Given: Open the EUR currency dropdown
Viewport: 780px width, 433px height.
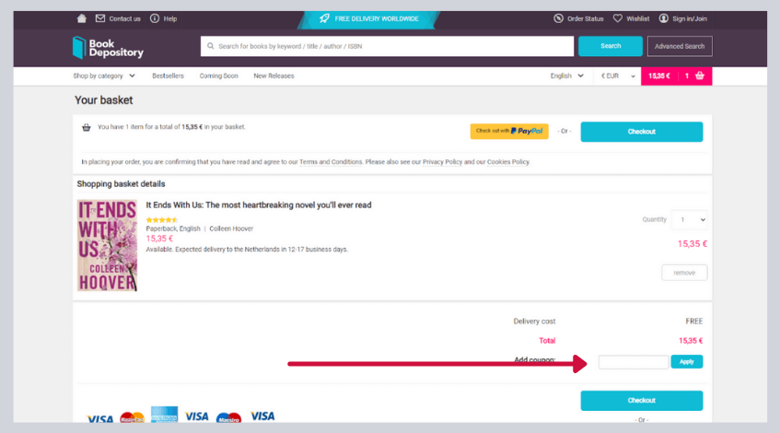Looking at the screenshot, I should coord(618,76).
